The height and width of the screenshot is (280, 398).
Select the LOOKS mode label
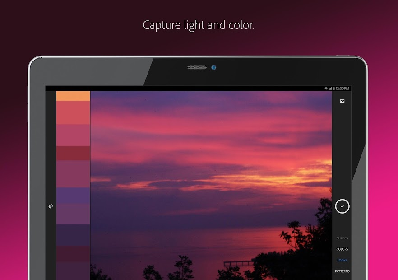click(342, 260)
